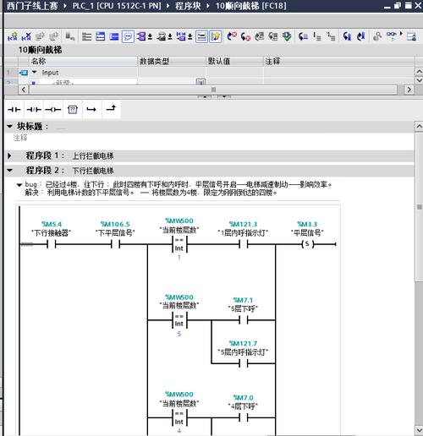This screenshot has width=423, height=436.
Task: Click the tag information display icon
Action: point(181,36)
